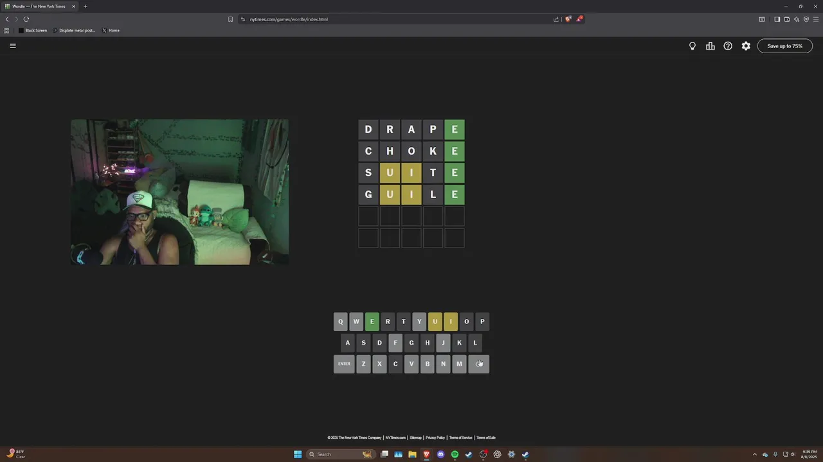
Task: Click the taskbar Search box
Action: pos(341,454)
